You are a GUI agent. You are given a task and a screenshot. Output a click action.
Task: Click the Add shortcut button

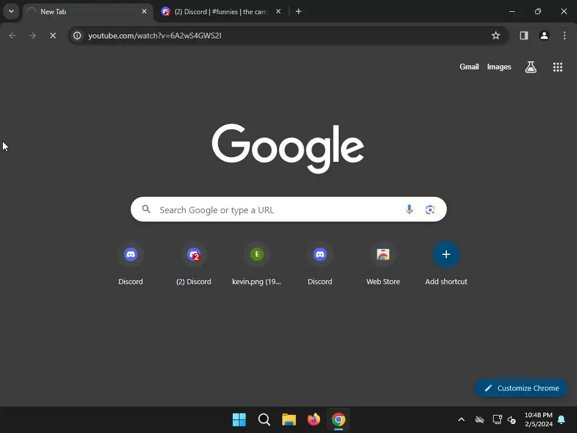click(446, 264)
